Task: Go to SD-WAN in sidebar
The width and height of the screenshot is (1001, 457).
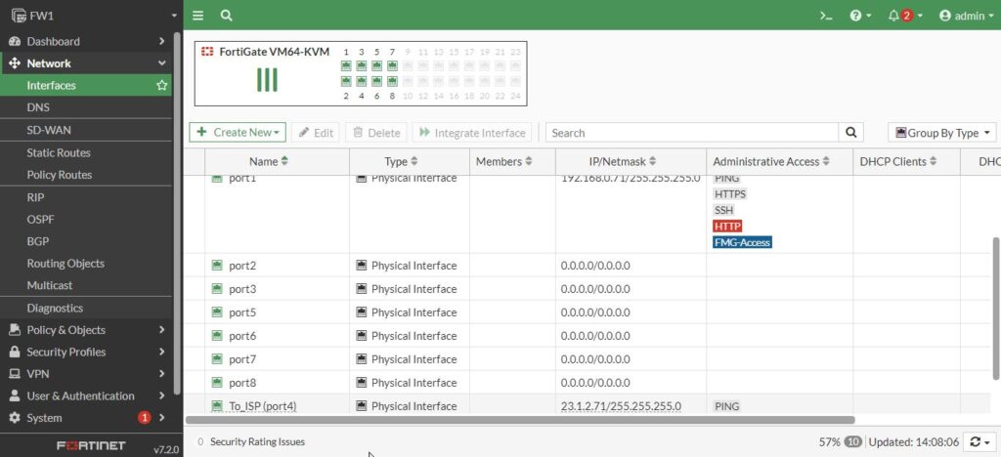Action: (49, 130)
